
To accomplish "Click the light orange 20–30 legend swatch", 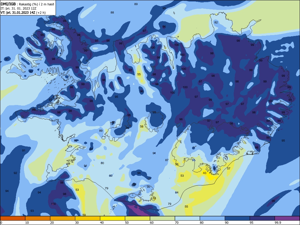I will (63, 218).
